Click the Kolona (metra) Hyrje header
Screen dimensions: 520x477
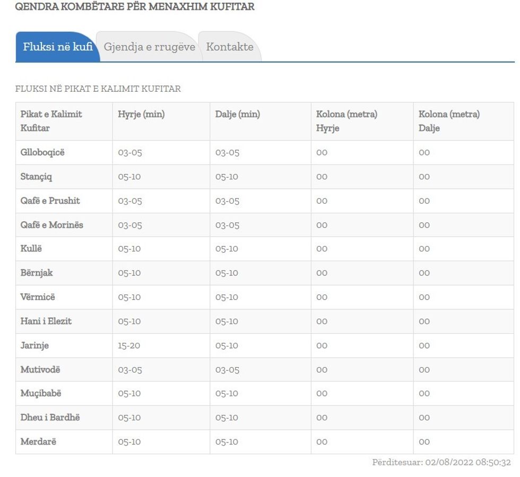tap(346, 121)
